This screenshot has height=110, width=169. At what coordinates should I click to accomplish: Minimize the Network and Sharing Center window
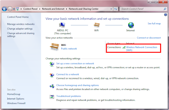pos(151,2)
